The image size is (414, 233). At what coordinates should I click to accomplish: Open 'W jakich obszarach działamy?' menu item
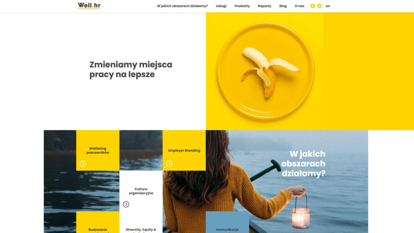(182, 6)
